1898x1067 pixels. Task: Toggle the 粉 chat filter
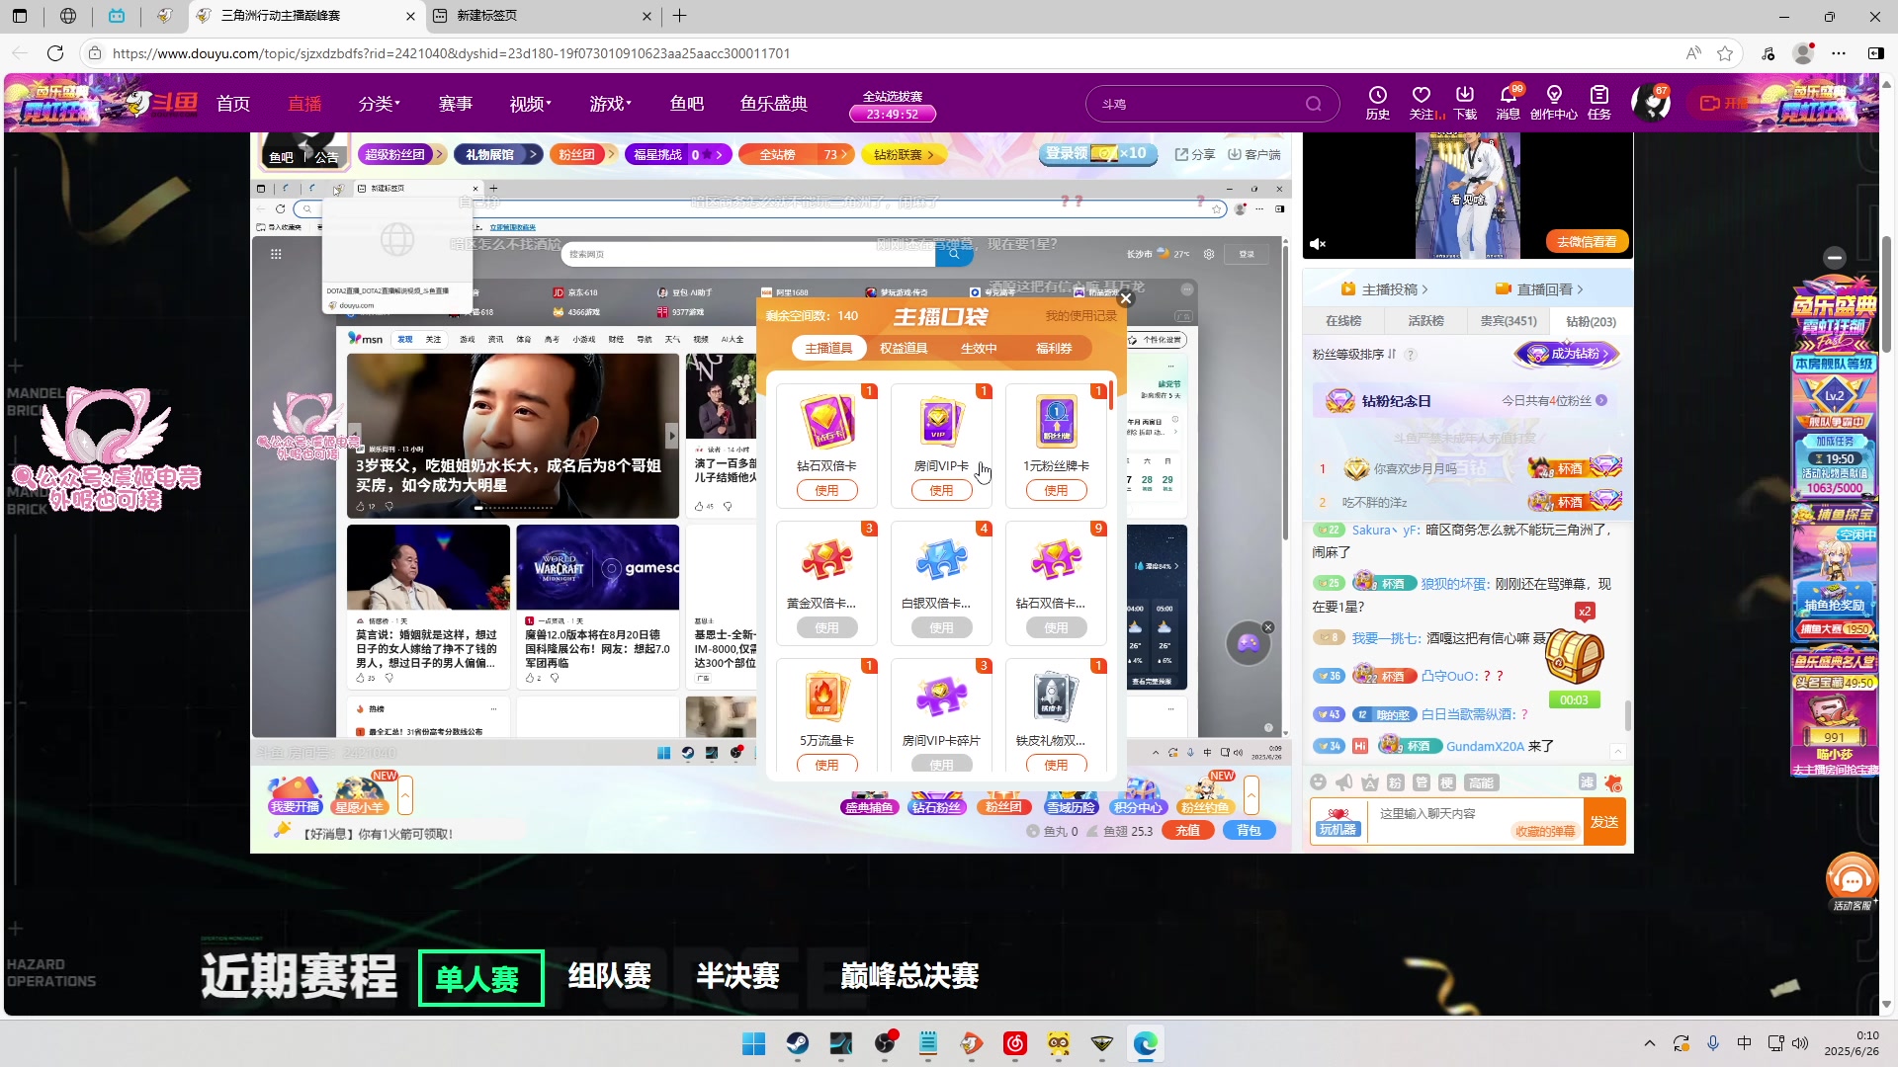tap(1395, 782)
